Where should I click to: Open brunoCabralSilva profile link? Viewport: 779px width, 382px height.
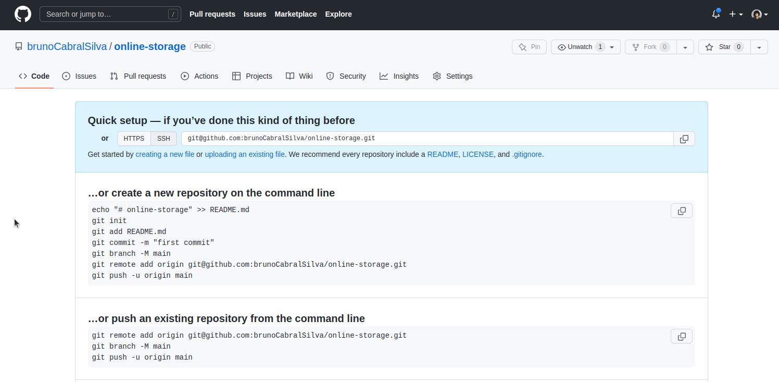click(67, 46)
